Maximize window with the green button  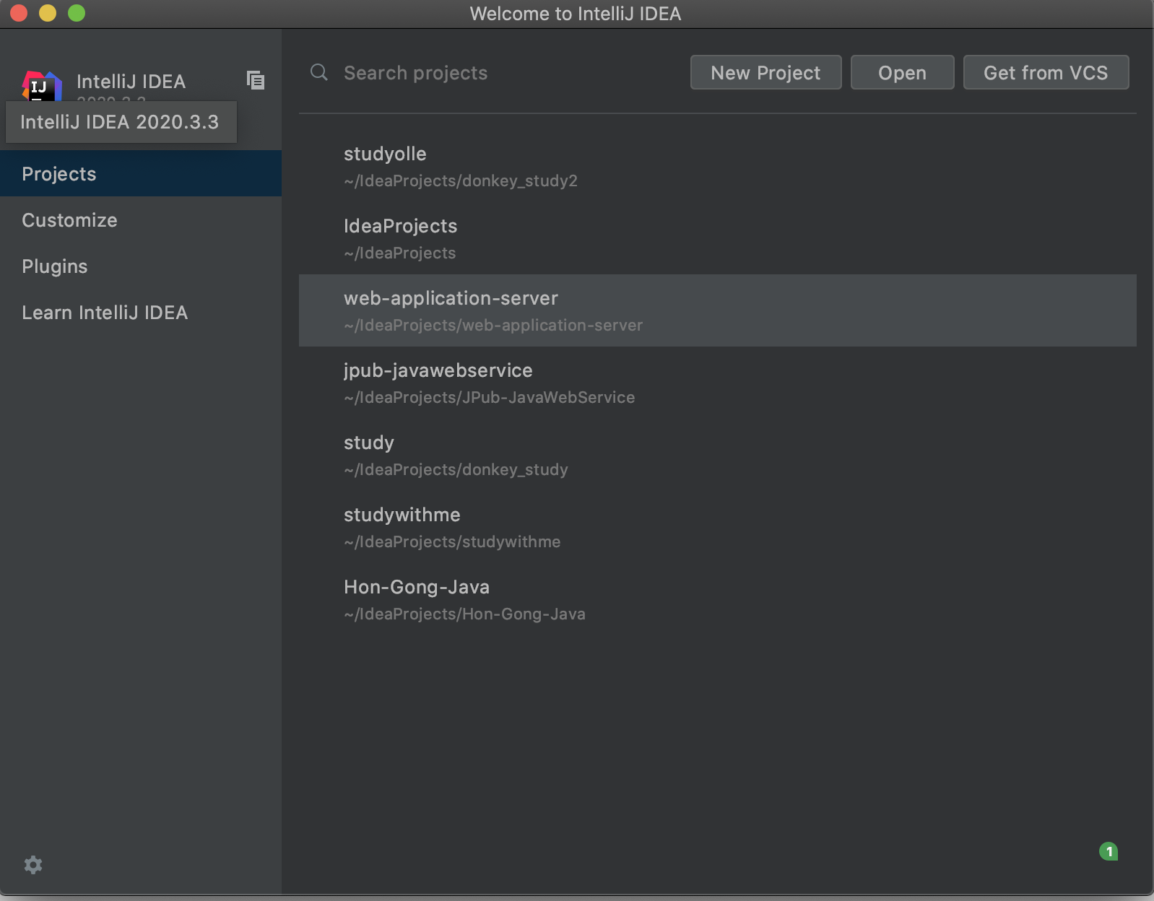point(77,13)
